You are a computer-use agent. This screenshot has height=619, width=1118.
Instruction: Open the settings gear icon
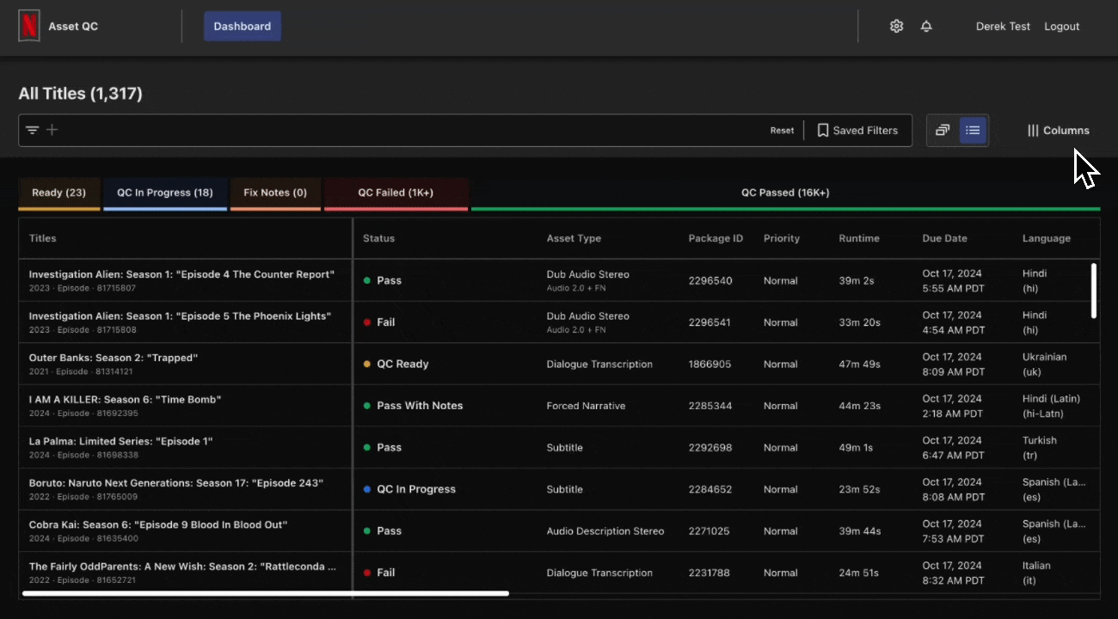pos(896,26)
